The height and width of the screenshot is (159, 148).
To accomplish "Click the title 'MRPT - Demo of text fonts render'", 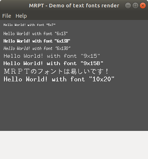I will pyautogui.click(x=74, y=6).
